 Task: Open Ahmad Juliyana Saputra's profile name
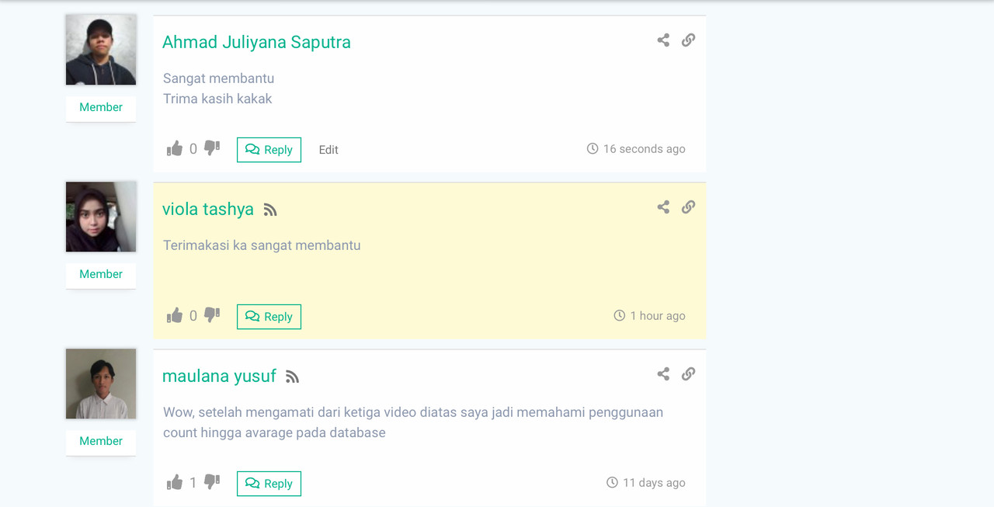pyautogui.click(x=256, y=42)
